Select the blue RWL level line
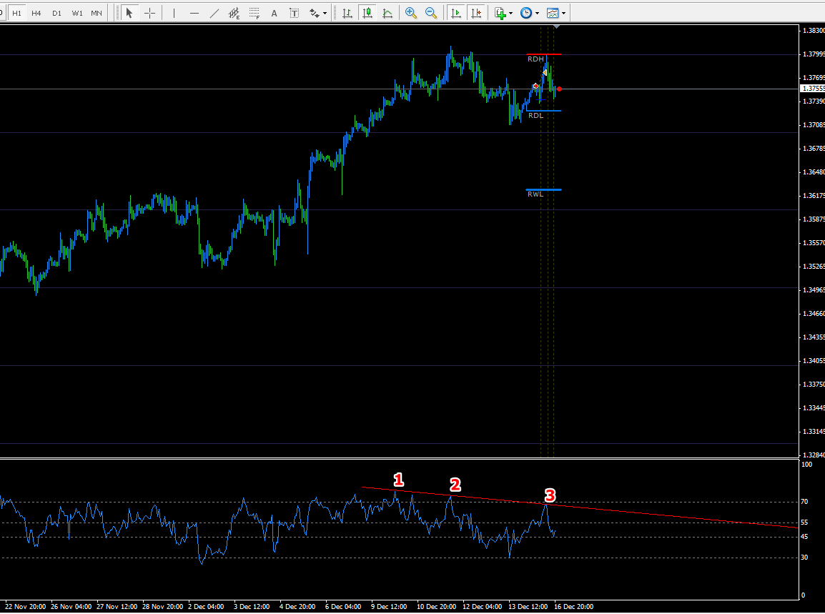This screenshot has width=825, height=614. click(x=543, y=189)
